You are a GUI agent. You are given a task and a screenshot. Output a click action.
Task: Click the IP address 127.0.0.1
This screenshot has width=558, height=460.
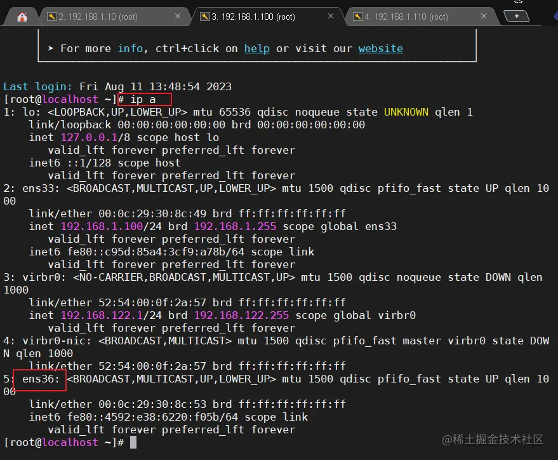click(89, 137)
